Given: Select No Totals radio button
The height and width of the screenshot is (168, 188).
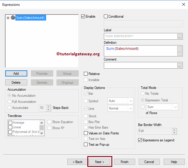Looking at the screenshot, I should click(x=142, y=94).
